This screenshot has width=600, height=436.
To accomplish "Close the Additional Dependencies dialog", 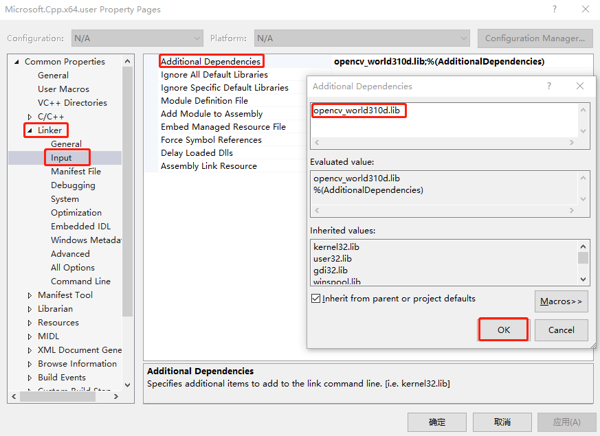I will point(580,86).
